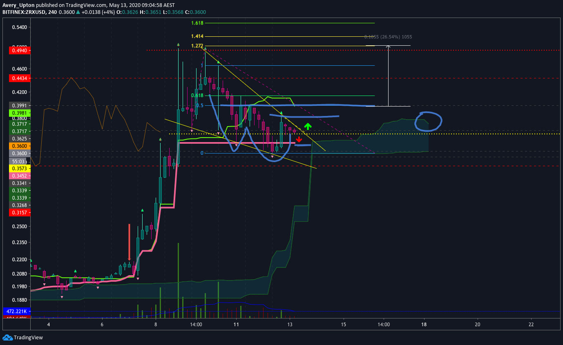Image resolution: width=563 pixels, height=345 pixels.
Task: Click the 240 interval value
Action: (52, 12)
